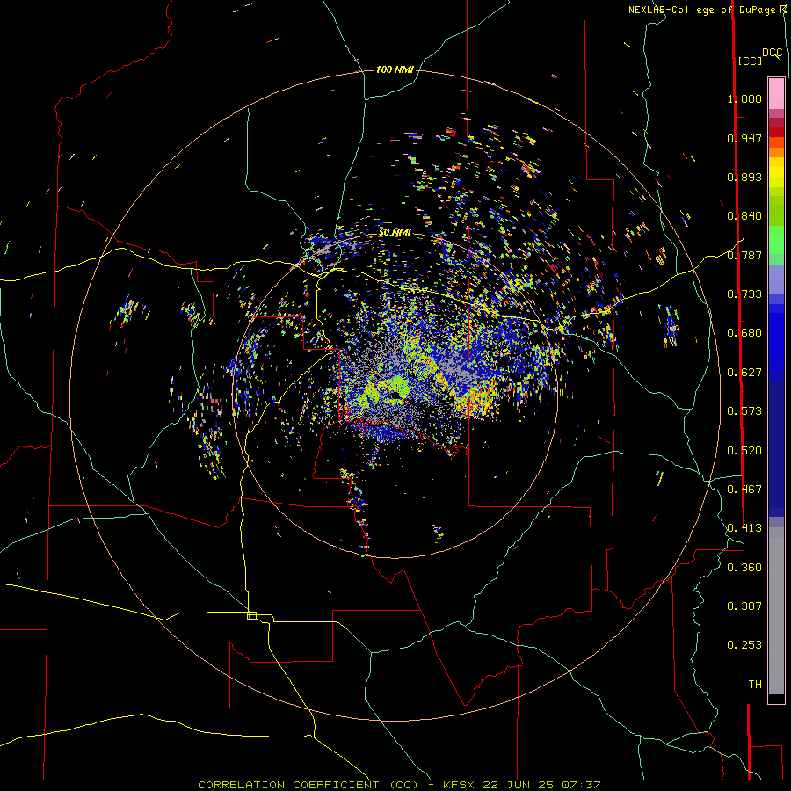The image size is (791, 791).
Task: Click the yellow square highway junction marker
Action: 251,615
